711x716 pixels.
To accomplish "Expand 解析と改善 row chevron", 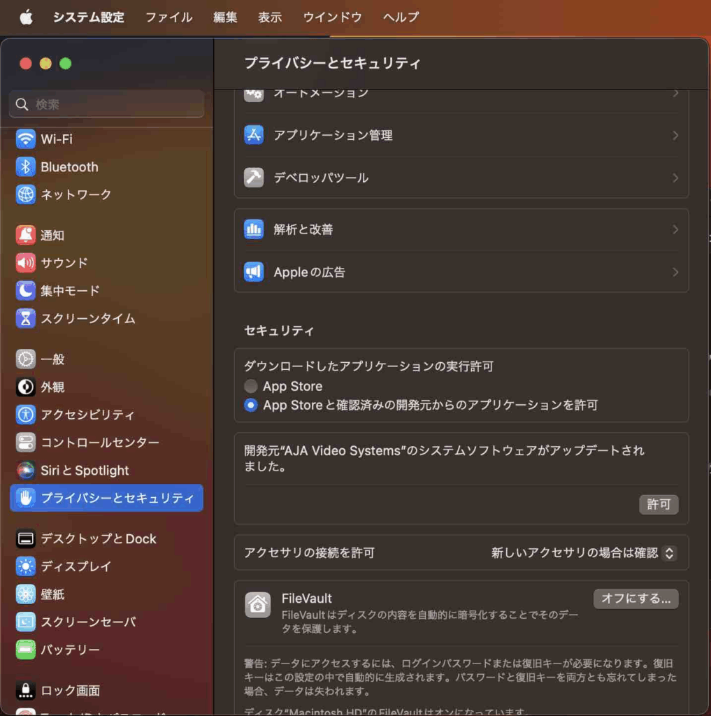I will 675,229.
